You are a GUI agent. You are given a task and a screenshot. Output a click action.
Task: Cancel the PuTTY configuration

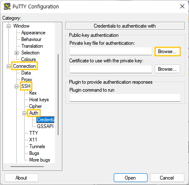167,178
